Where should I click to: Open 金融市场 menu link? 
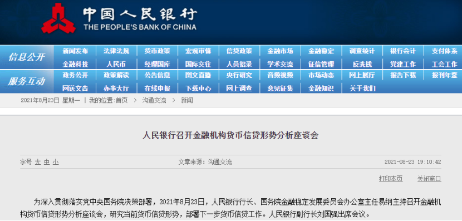point(280,51)
